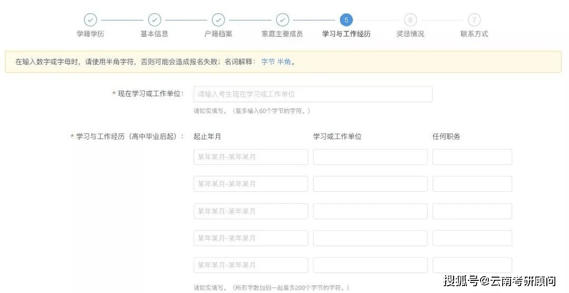Click the third row 学习或工作单位 field
This screenshot has height=293, width=569.
(x=370, y=211)
